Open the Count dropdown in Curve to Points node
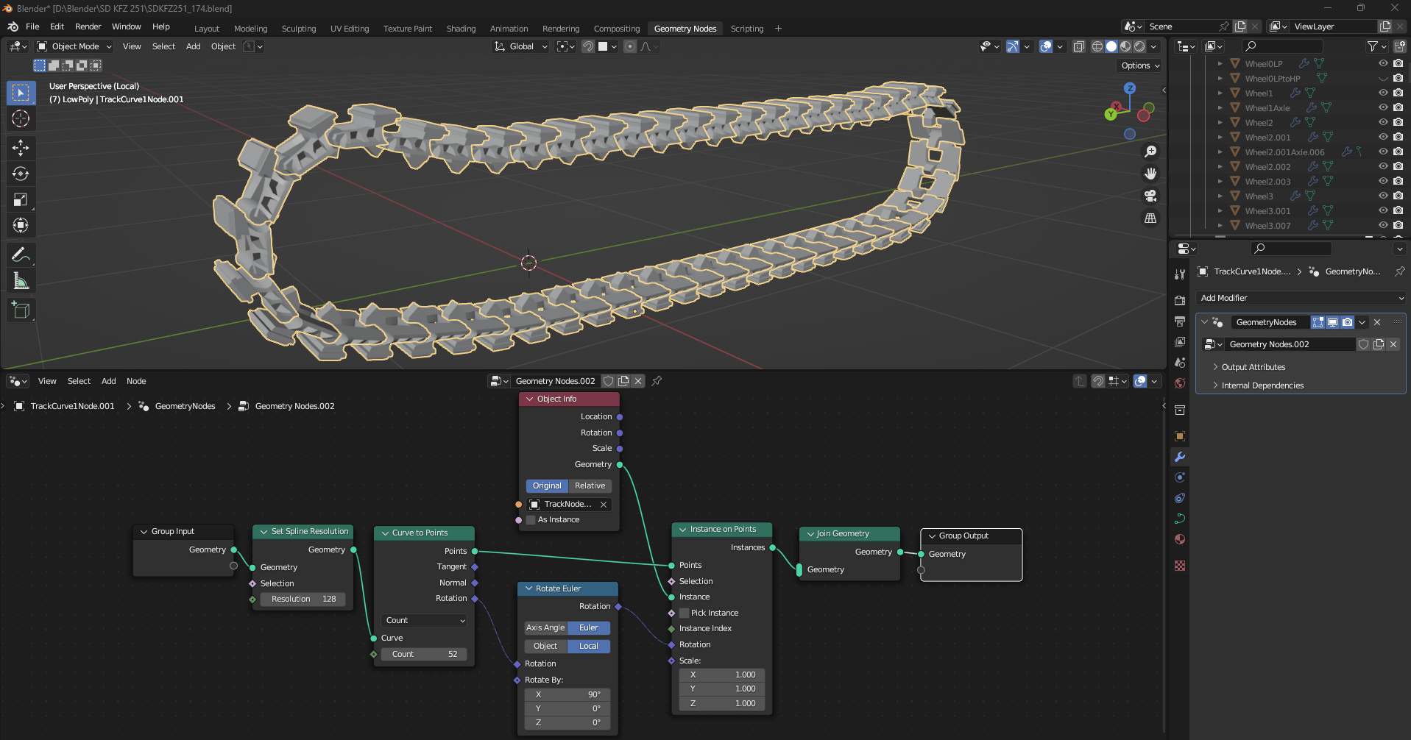The width and height of the screenshot is (1411, 740). tap(423, 620)
